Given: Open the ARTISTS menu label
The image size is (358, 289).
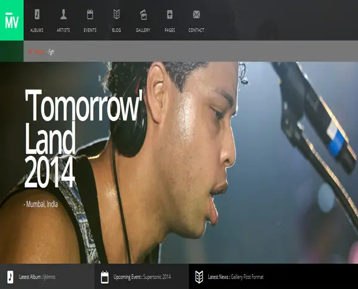Looking at the screenshot, I should [63, 30].
